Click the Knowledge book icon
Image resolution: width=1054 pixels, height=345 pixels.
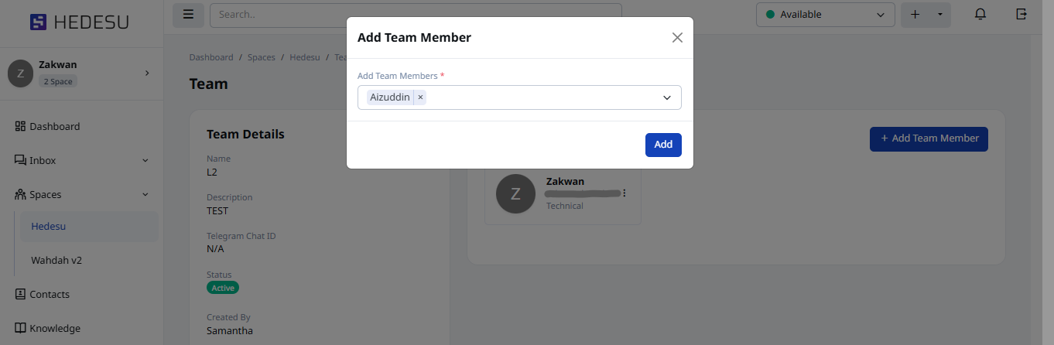20,328
